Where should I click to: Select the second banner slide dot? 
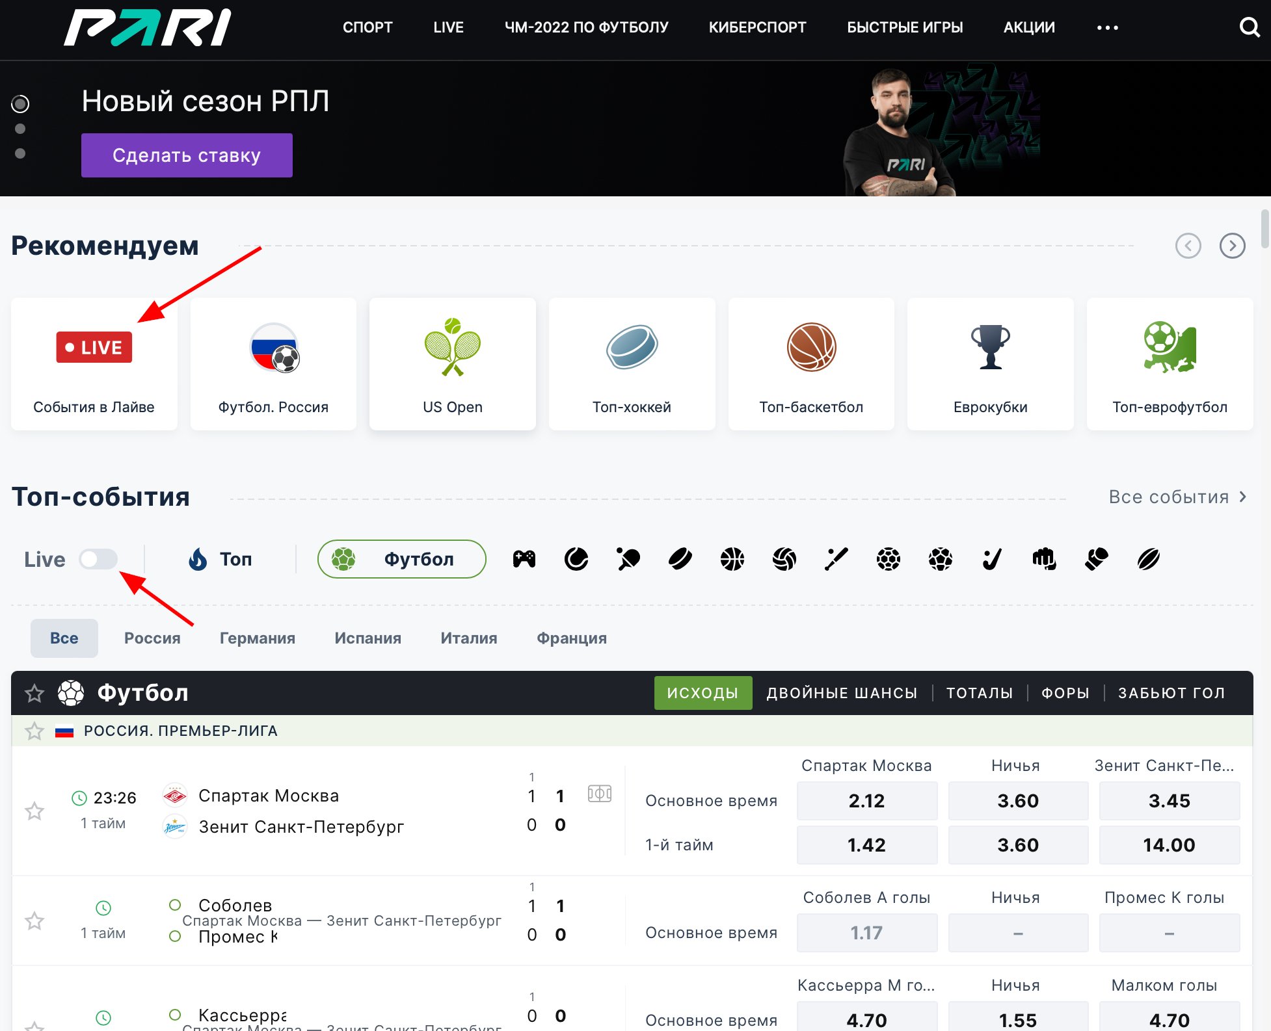click(20, 129)
